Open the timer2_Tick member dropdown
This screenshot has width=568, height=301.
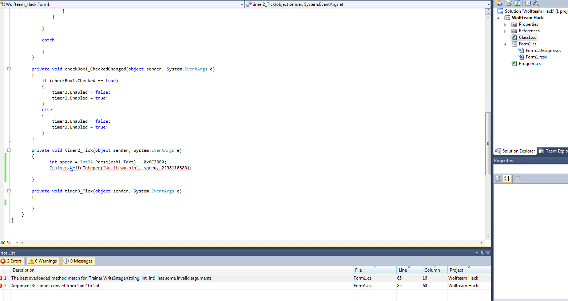(x=488, y=4)
